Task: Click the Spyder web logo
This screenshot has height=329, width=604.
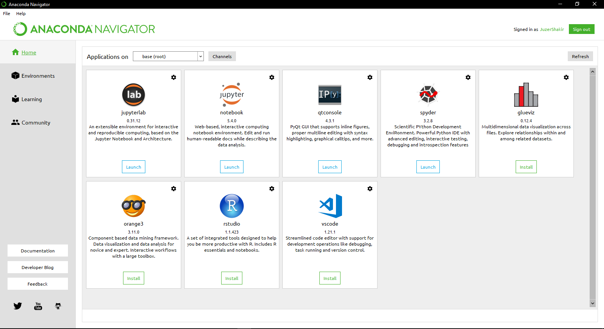Action: (x=428, y=94)
